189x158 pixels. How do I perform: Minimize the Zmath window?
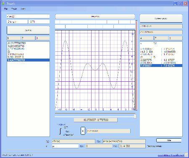(176, 3)
